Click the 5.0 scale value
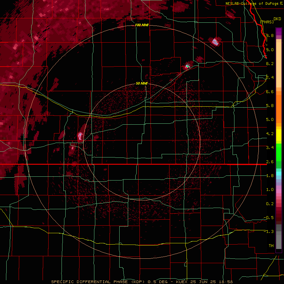The width and height of the screenshot is (284, 284). click(270, 120)
